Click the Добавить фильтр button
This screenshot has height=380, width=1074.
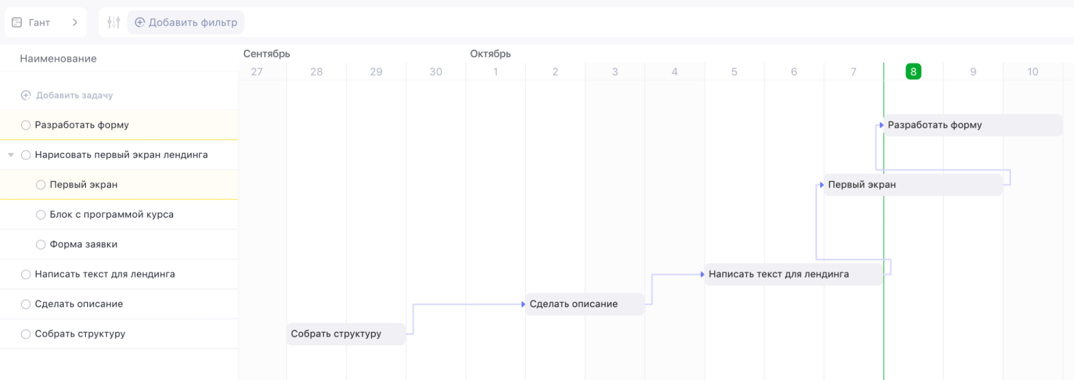tap(186, 23)
